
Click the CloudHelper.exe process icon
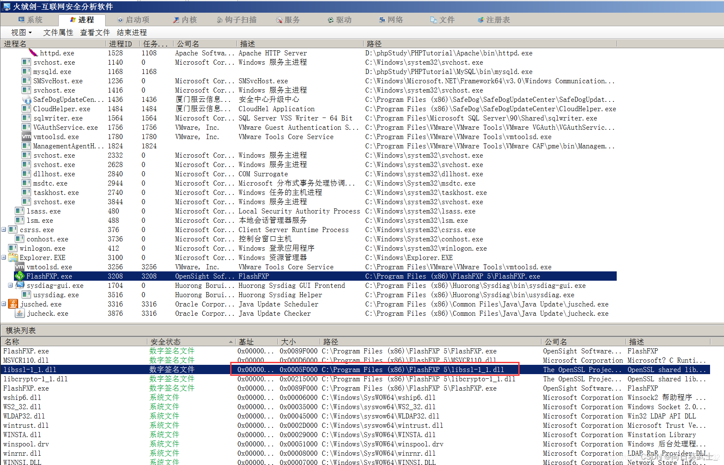[x=26, y=109]
